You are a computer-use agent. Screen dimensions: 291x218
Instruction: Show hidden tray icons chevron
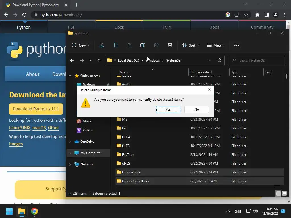tap(228, 211)
